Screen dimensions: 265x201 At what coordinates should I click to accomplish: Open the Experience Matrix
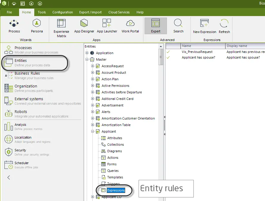[x=61, y=28]
